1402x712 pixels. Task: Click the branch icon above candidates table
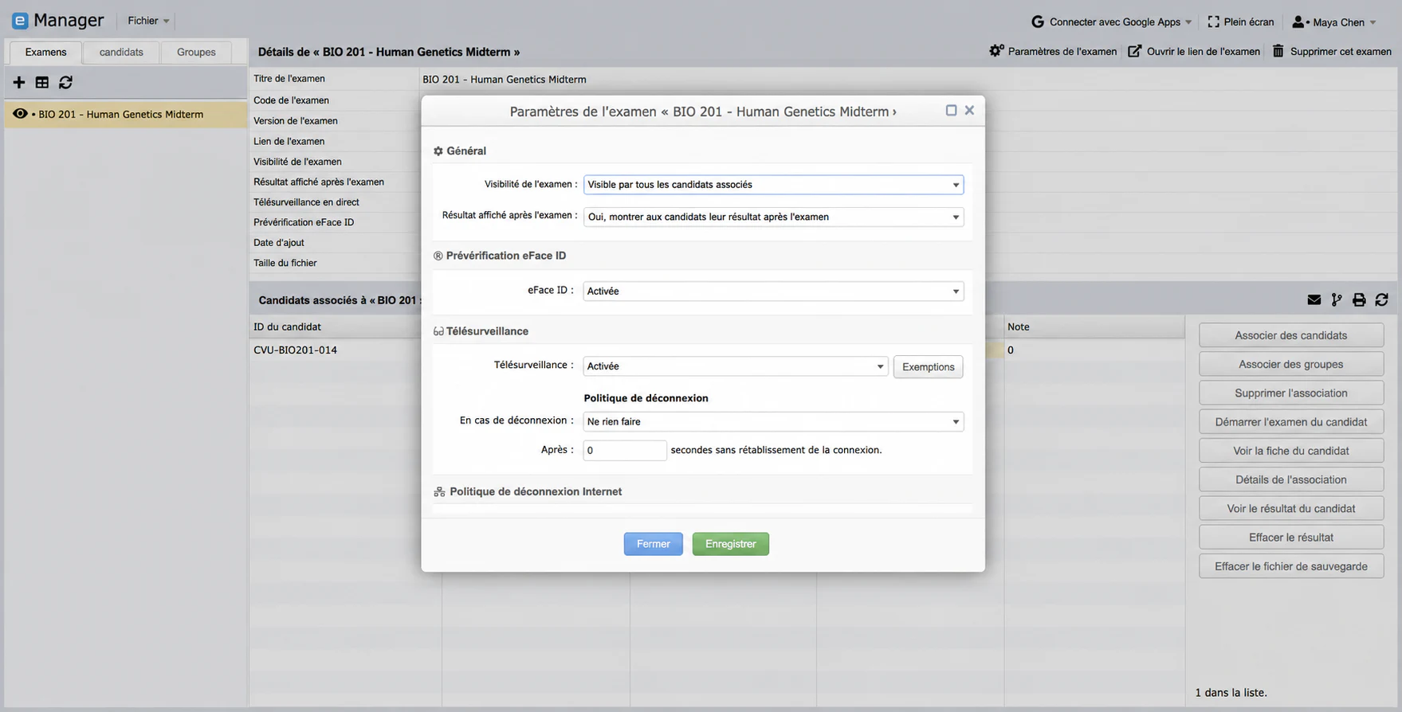[x=1337, y=299]
